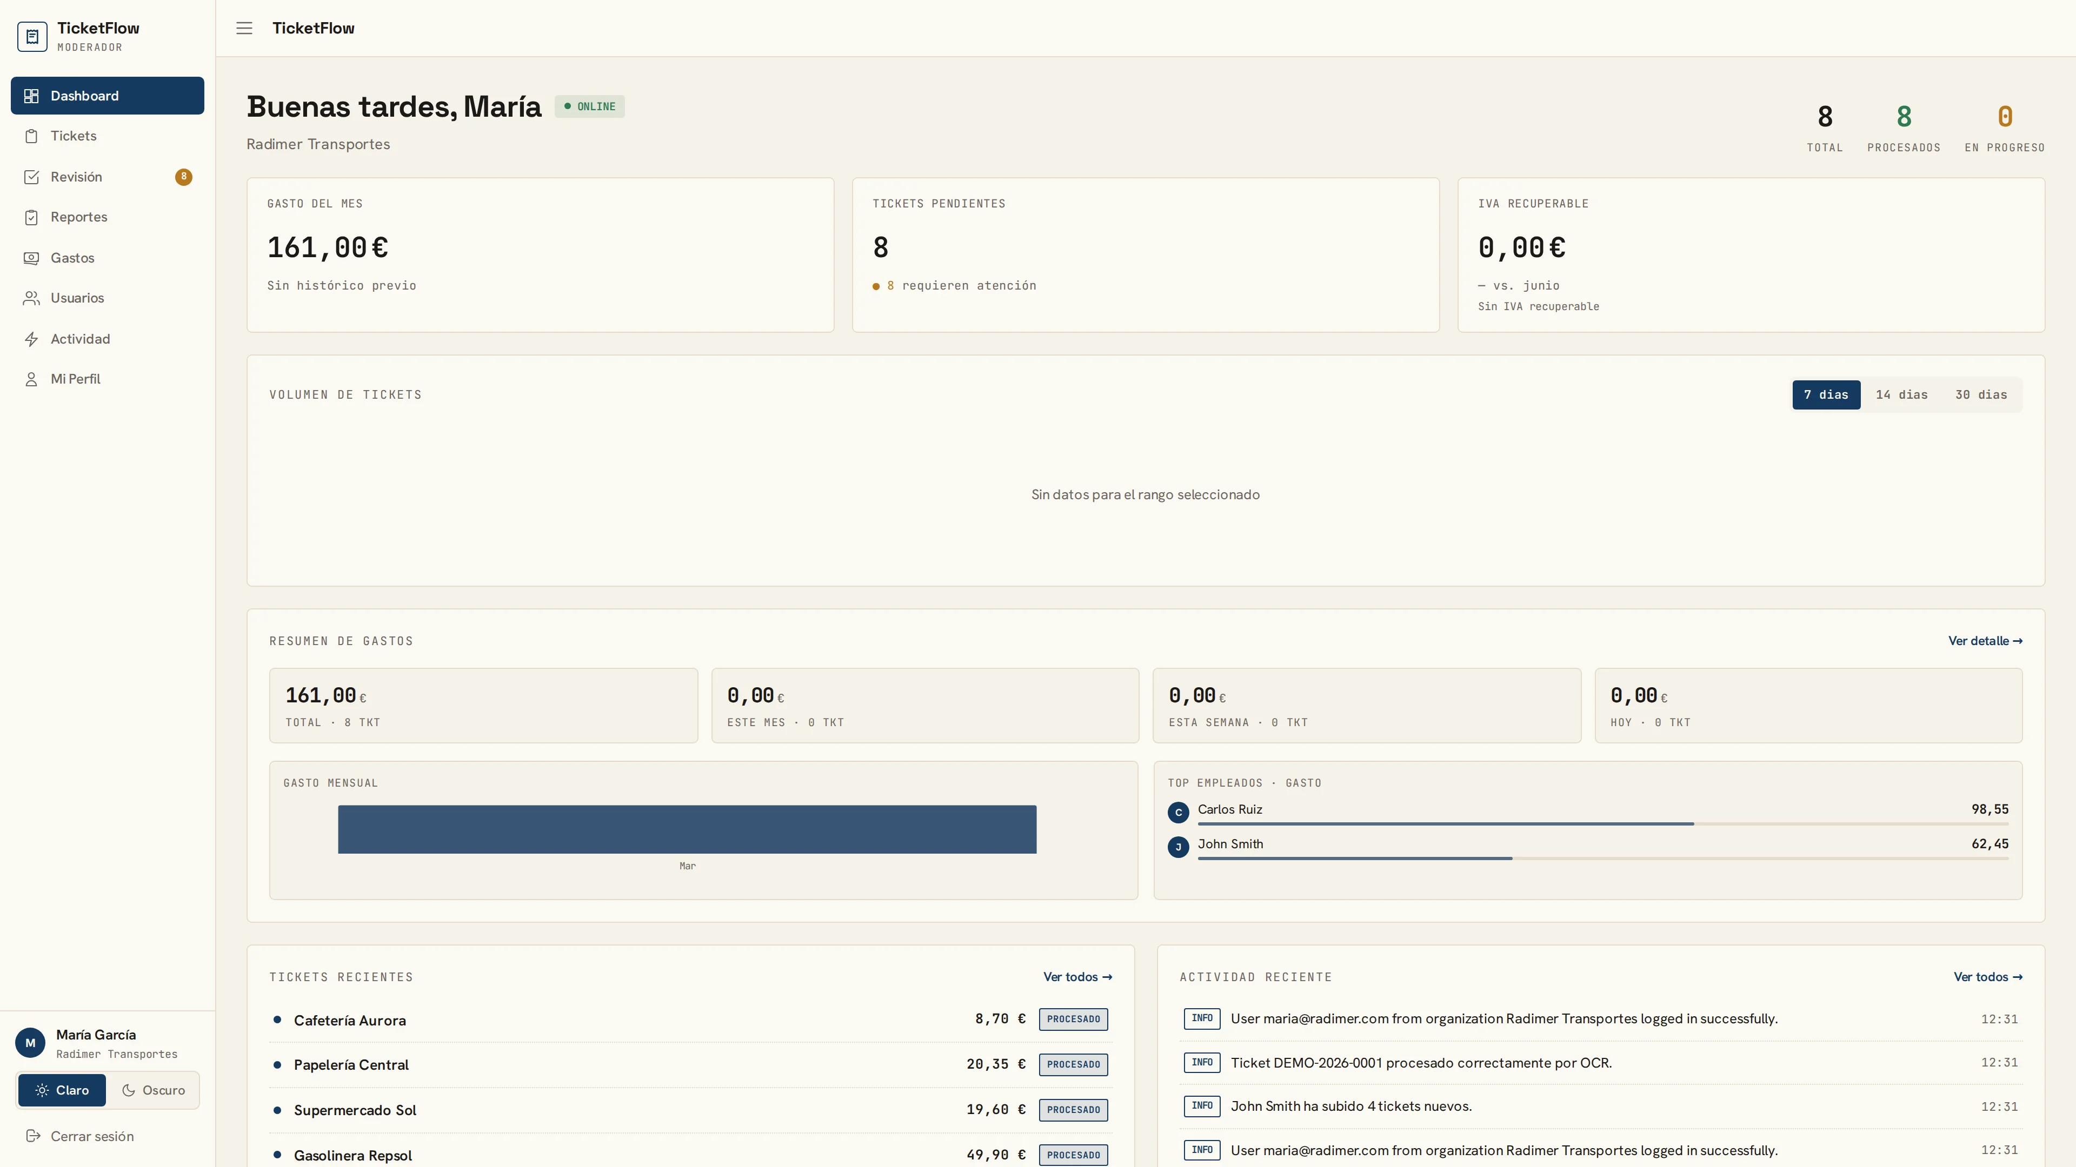The height and width of the screenshot is (1167, 2076).
Task: Click the Mi Perfil person icon
Action: 31,379
